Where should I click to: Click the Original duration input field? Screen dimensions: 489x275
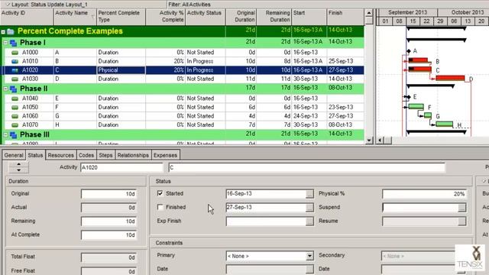pyautogui.click(x=108, y=194)
